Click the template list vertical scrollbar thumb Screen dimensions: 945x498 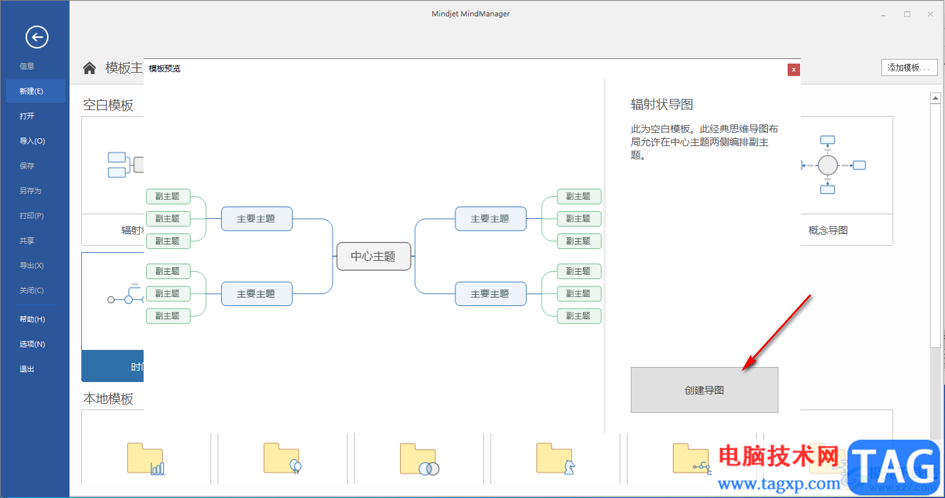click(x=936, y=226)
